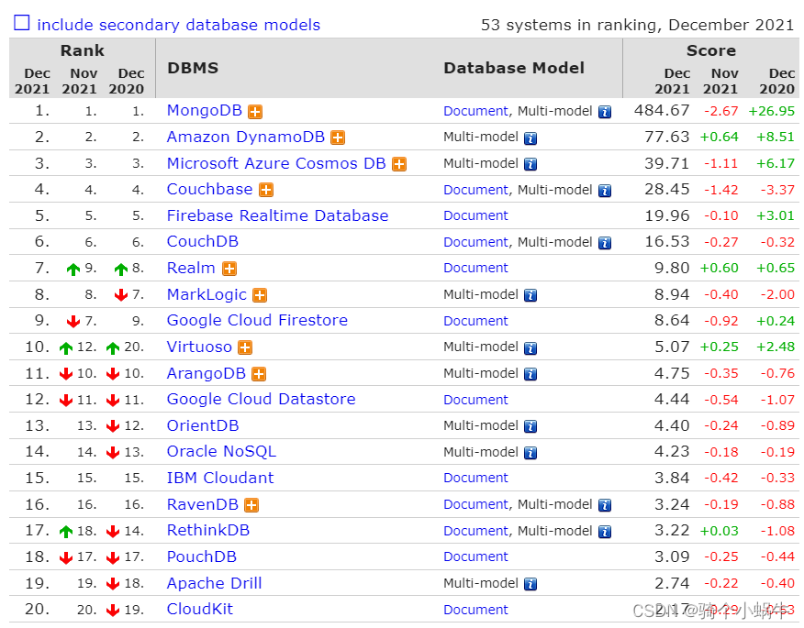The width and height of the screenshot is (804, 628).
Task: Click the info icon in RethinkDB row
Action: coord(605,533)
